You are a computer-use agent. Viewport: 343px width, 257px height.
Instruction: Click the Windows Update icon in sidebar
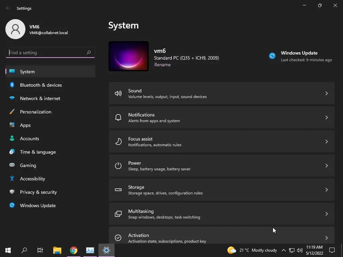point(12,205)
